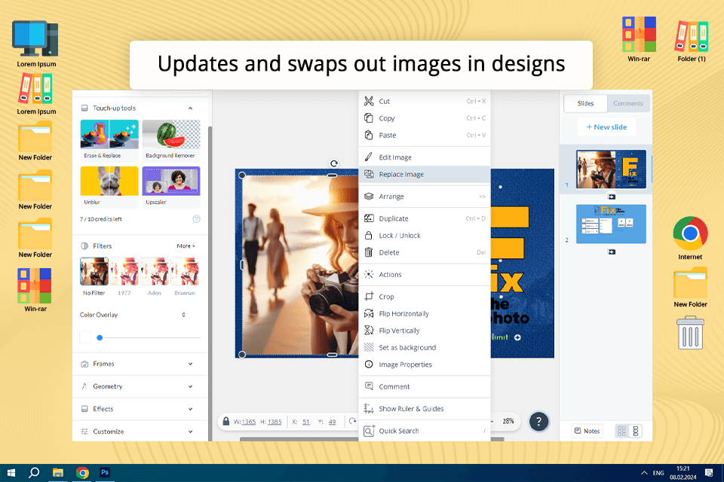Add a slide with New slide button

click(x=606, y=127)
